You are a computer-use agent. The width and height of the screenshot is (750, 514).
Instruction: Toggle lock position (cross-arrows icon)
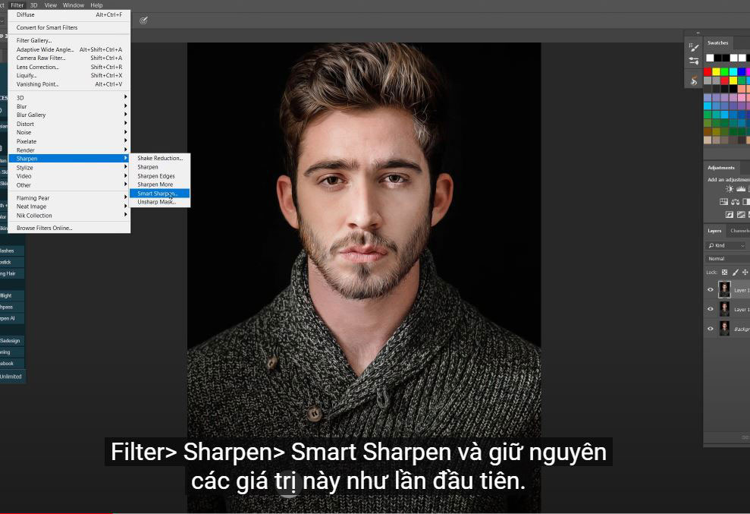pos(745,272)
